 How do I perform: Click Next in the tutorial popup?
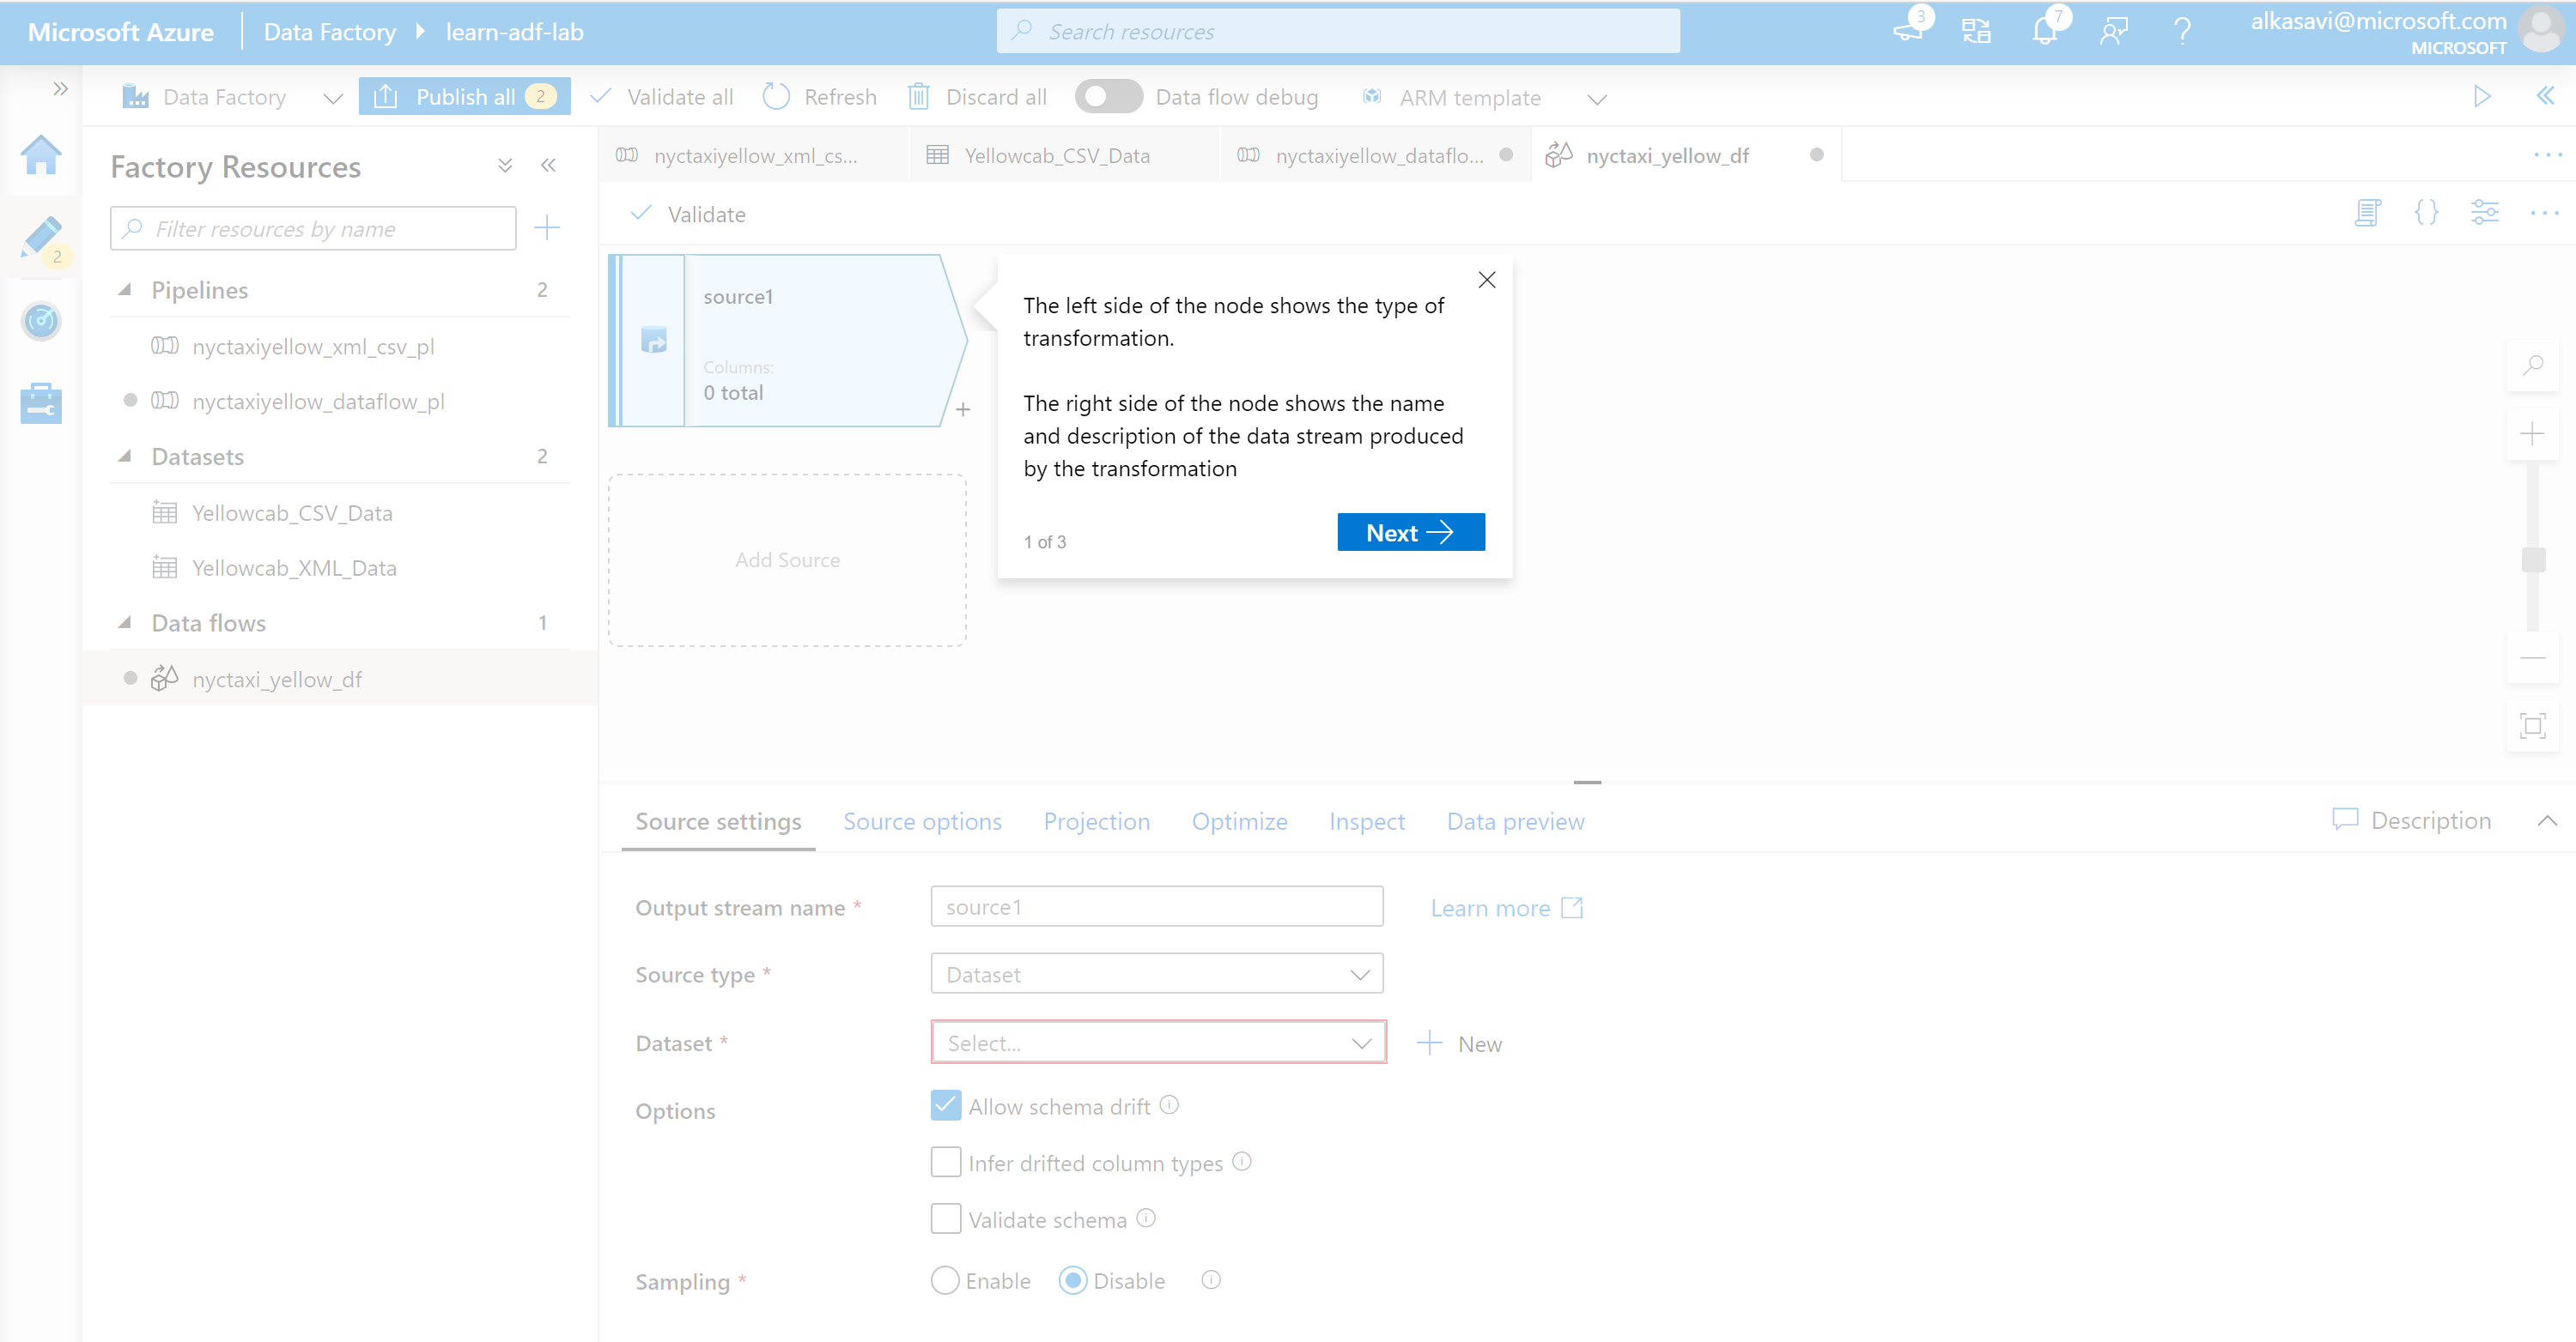(x=1410, y=532)
